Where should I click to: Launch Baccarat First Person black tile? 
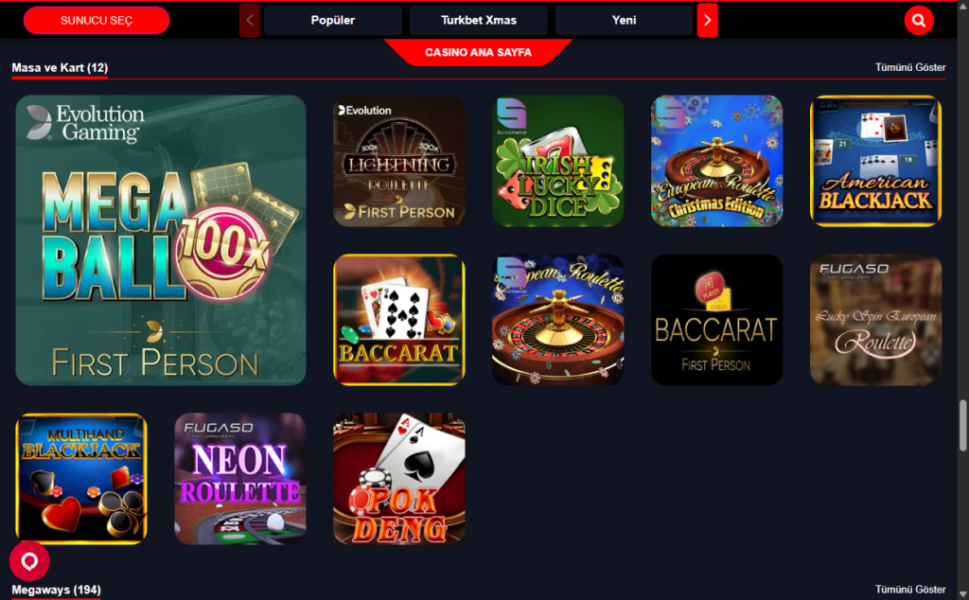717,320
